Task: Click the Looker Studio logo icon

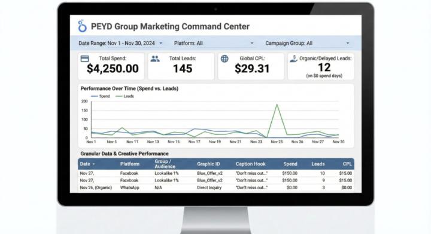Action: 82,26
